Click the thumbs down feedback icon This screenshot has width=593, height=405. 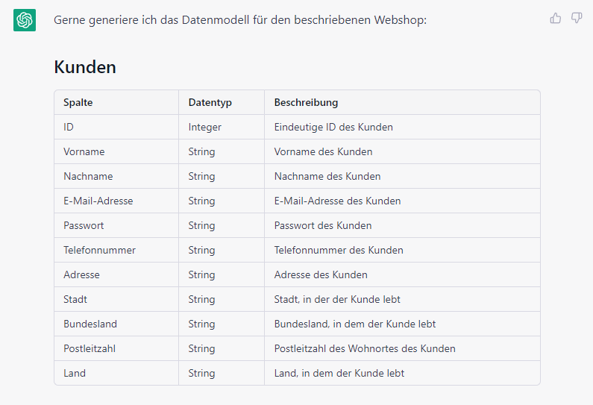pyautogui.click(x=577, y=19)
